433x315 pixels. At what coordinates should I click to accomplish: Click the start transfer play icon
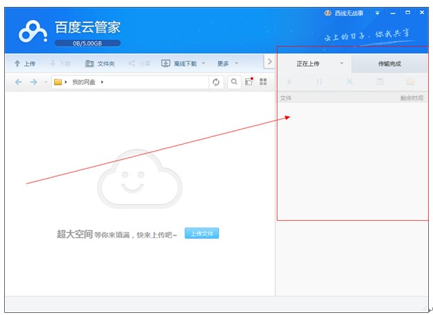pos(289,82)
